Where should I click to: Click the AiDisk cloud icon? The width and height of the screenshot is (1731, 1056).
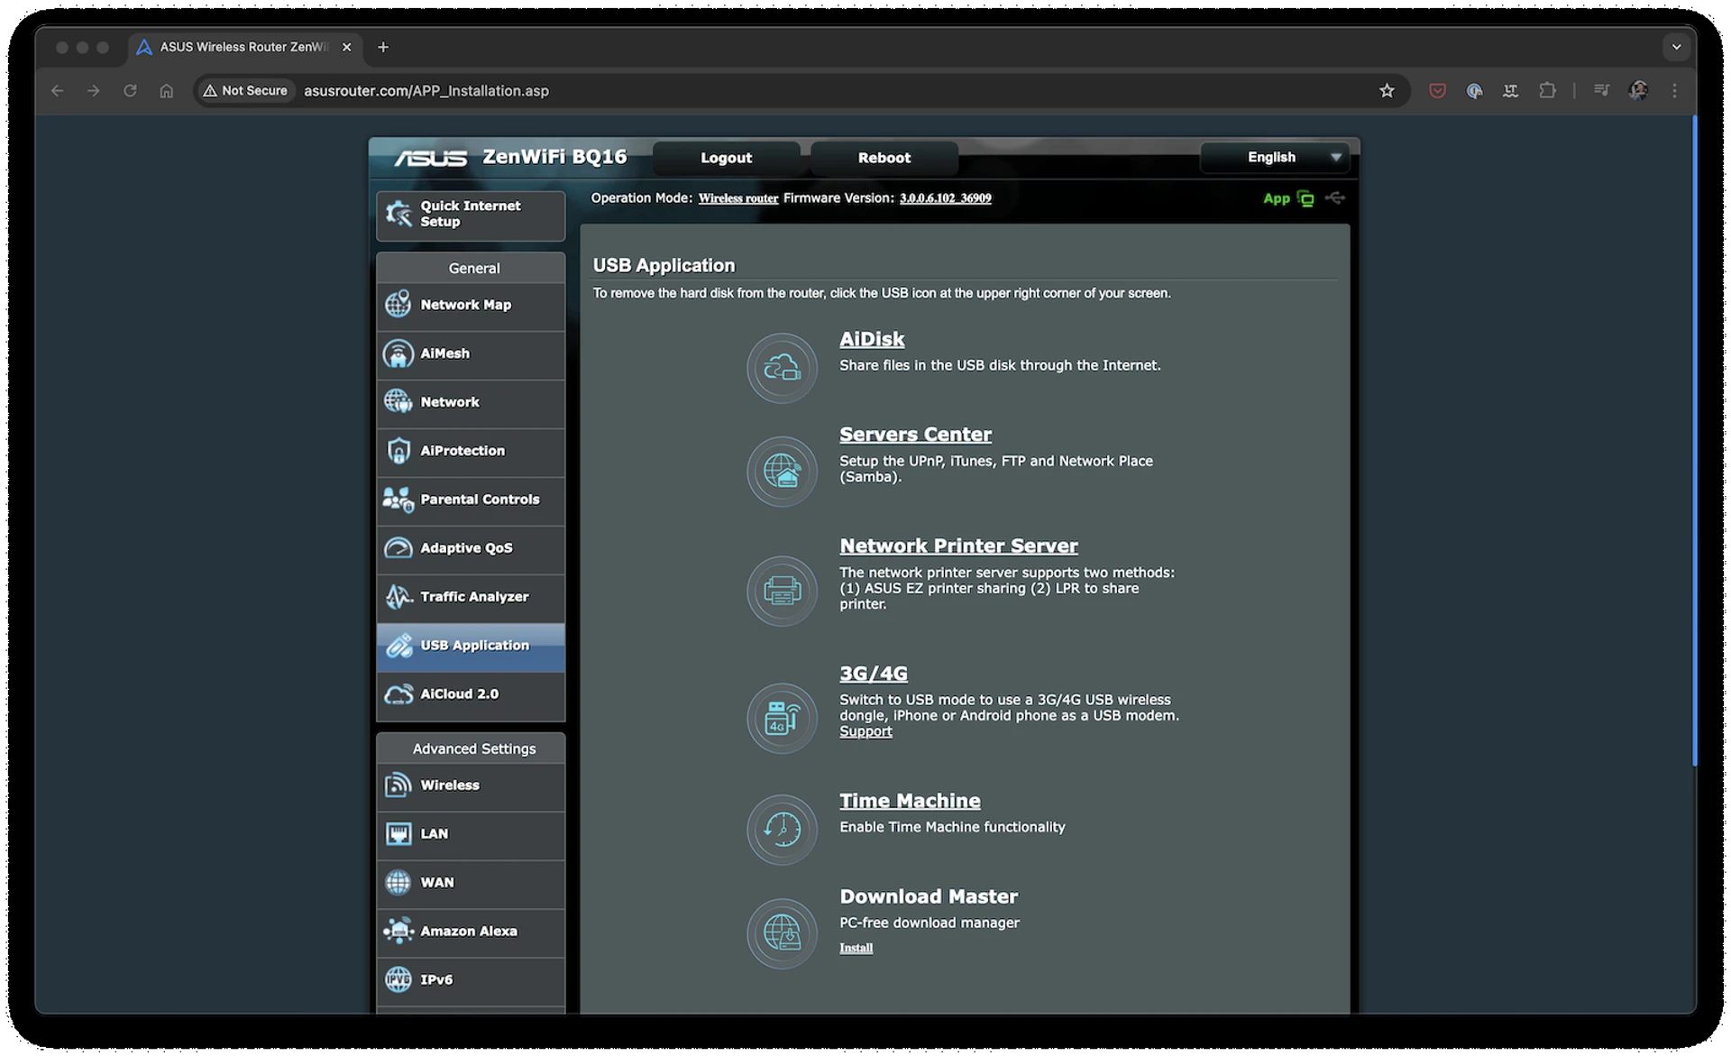[x=782, y=368]
